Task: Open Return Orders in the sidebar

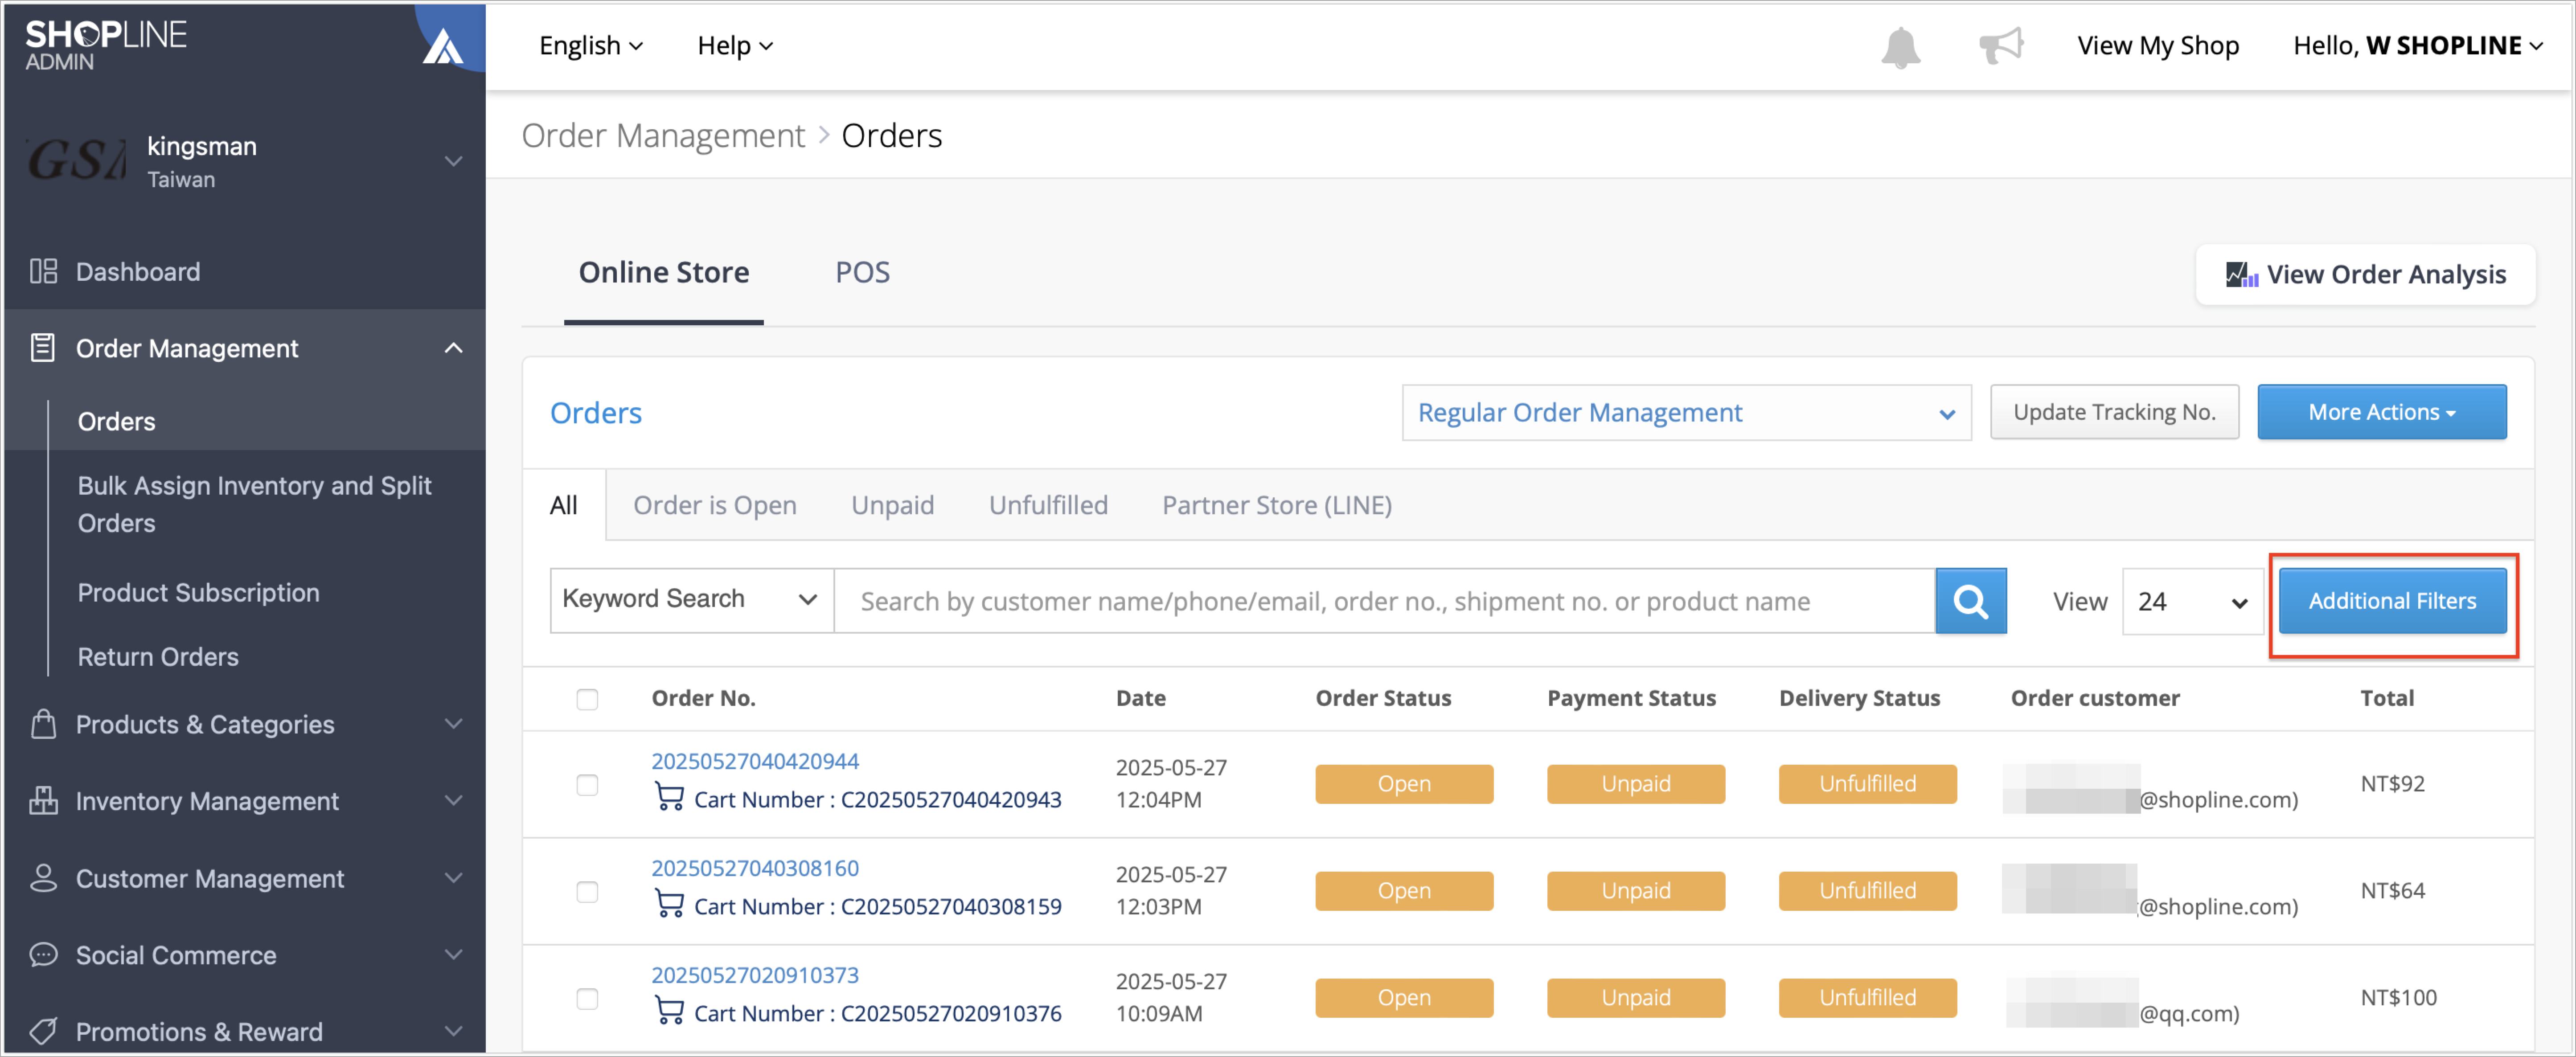Action: coord(158,657)
